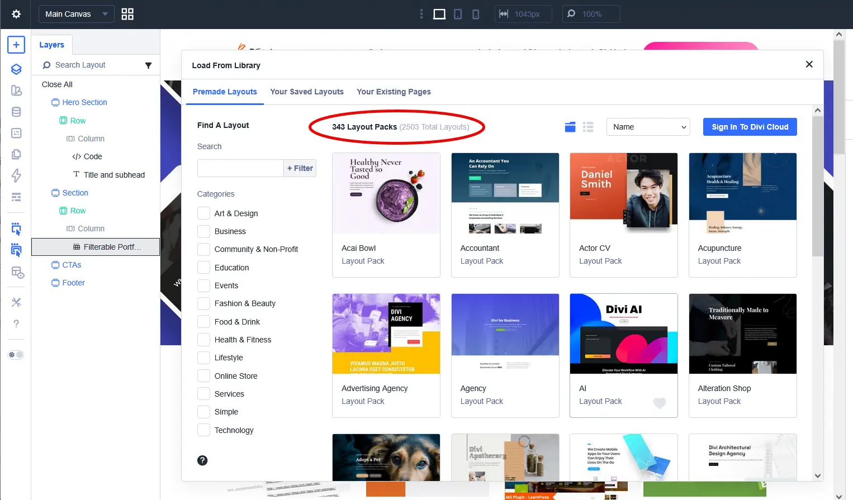Open the help question mark sidebar icon

tap(16, 323)
